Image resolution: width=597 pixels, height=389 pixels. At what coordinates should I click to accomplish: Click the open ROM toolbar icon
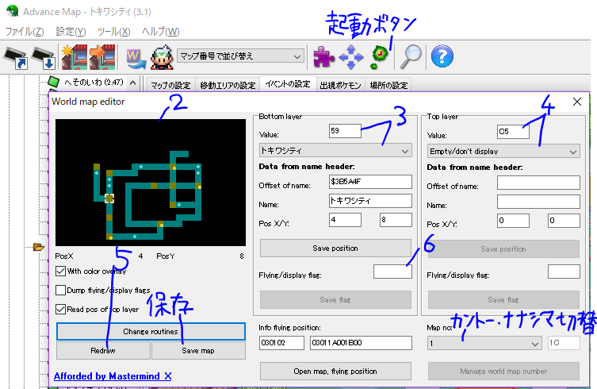(x=16, y=58)
